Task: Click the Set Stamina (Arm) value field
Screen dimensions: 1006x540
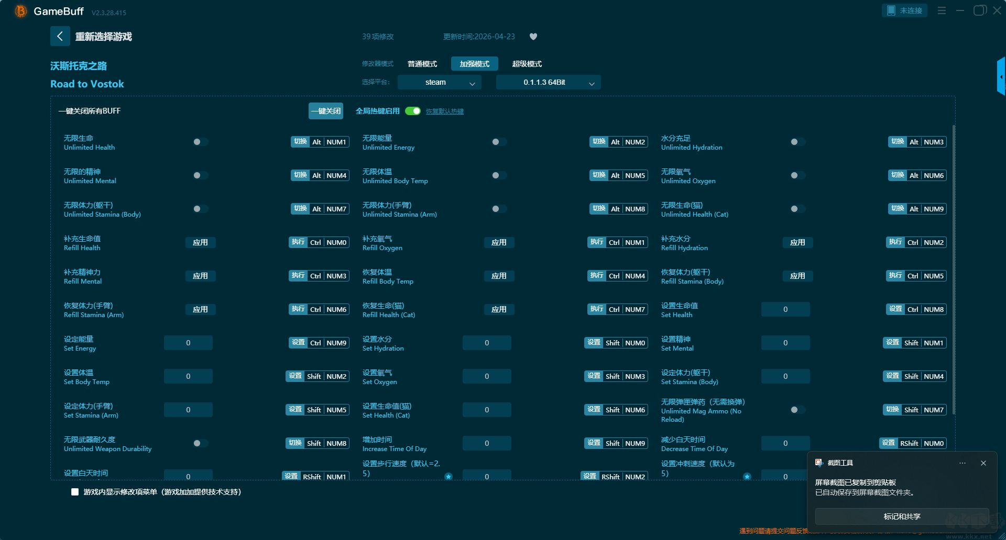Action: pyautogui.click(x=188, y=410)
